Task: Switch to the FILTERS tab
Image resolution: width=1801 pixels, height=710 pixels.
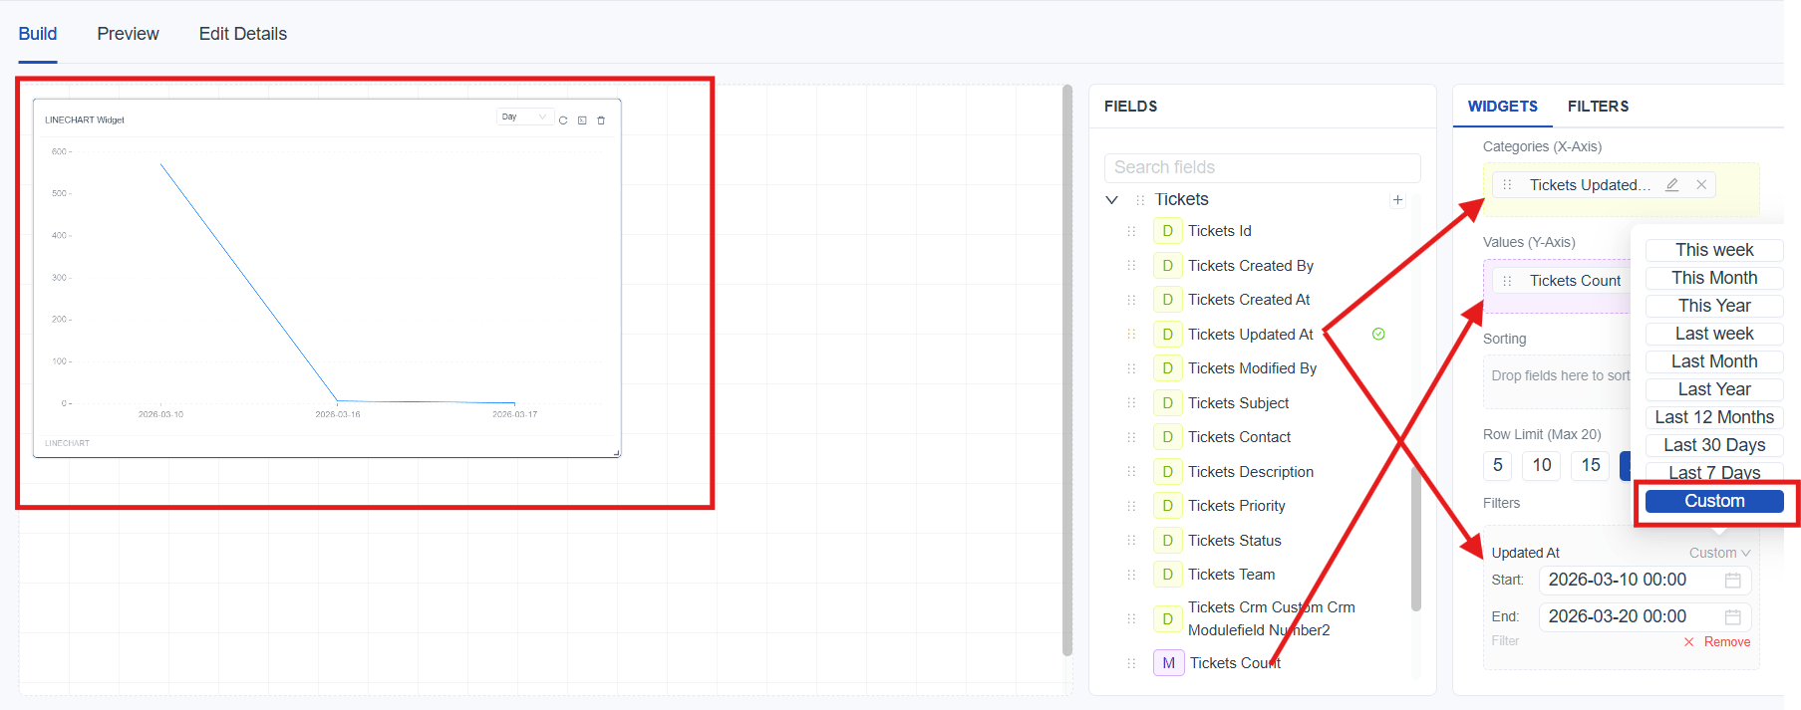Action: (x=1598, y=107)
